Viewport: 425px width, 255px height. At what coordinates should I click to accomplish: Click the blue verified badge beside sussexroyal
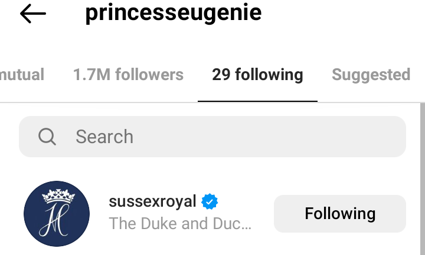(210, 202)
